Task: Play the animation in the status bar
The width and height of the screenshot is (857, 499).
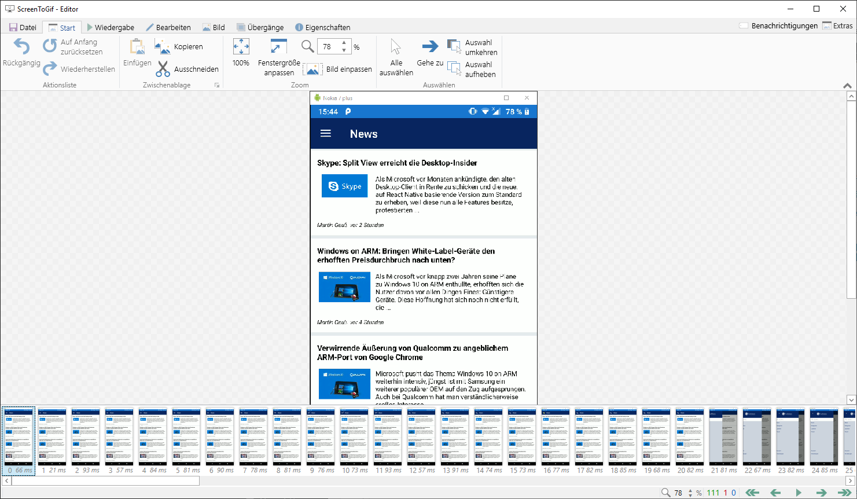Action: [x=799, y=493]
